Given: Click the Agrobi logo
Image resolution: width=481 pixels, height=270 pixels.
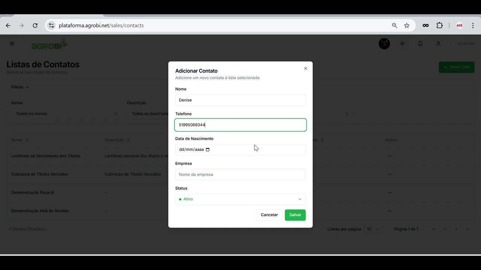Looking at the screenshot, I should [x=49, y=45].
